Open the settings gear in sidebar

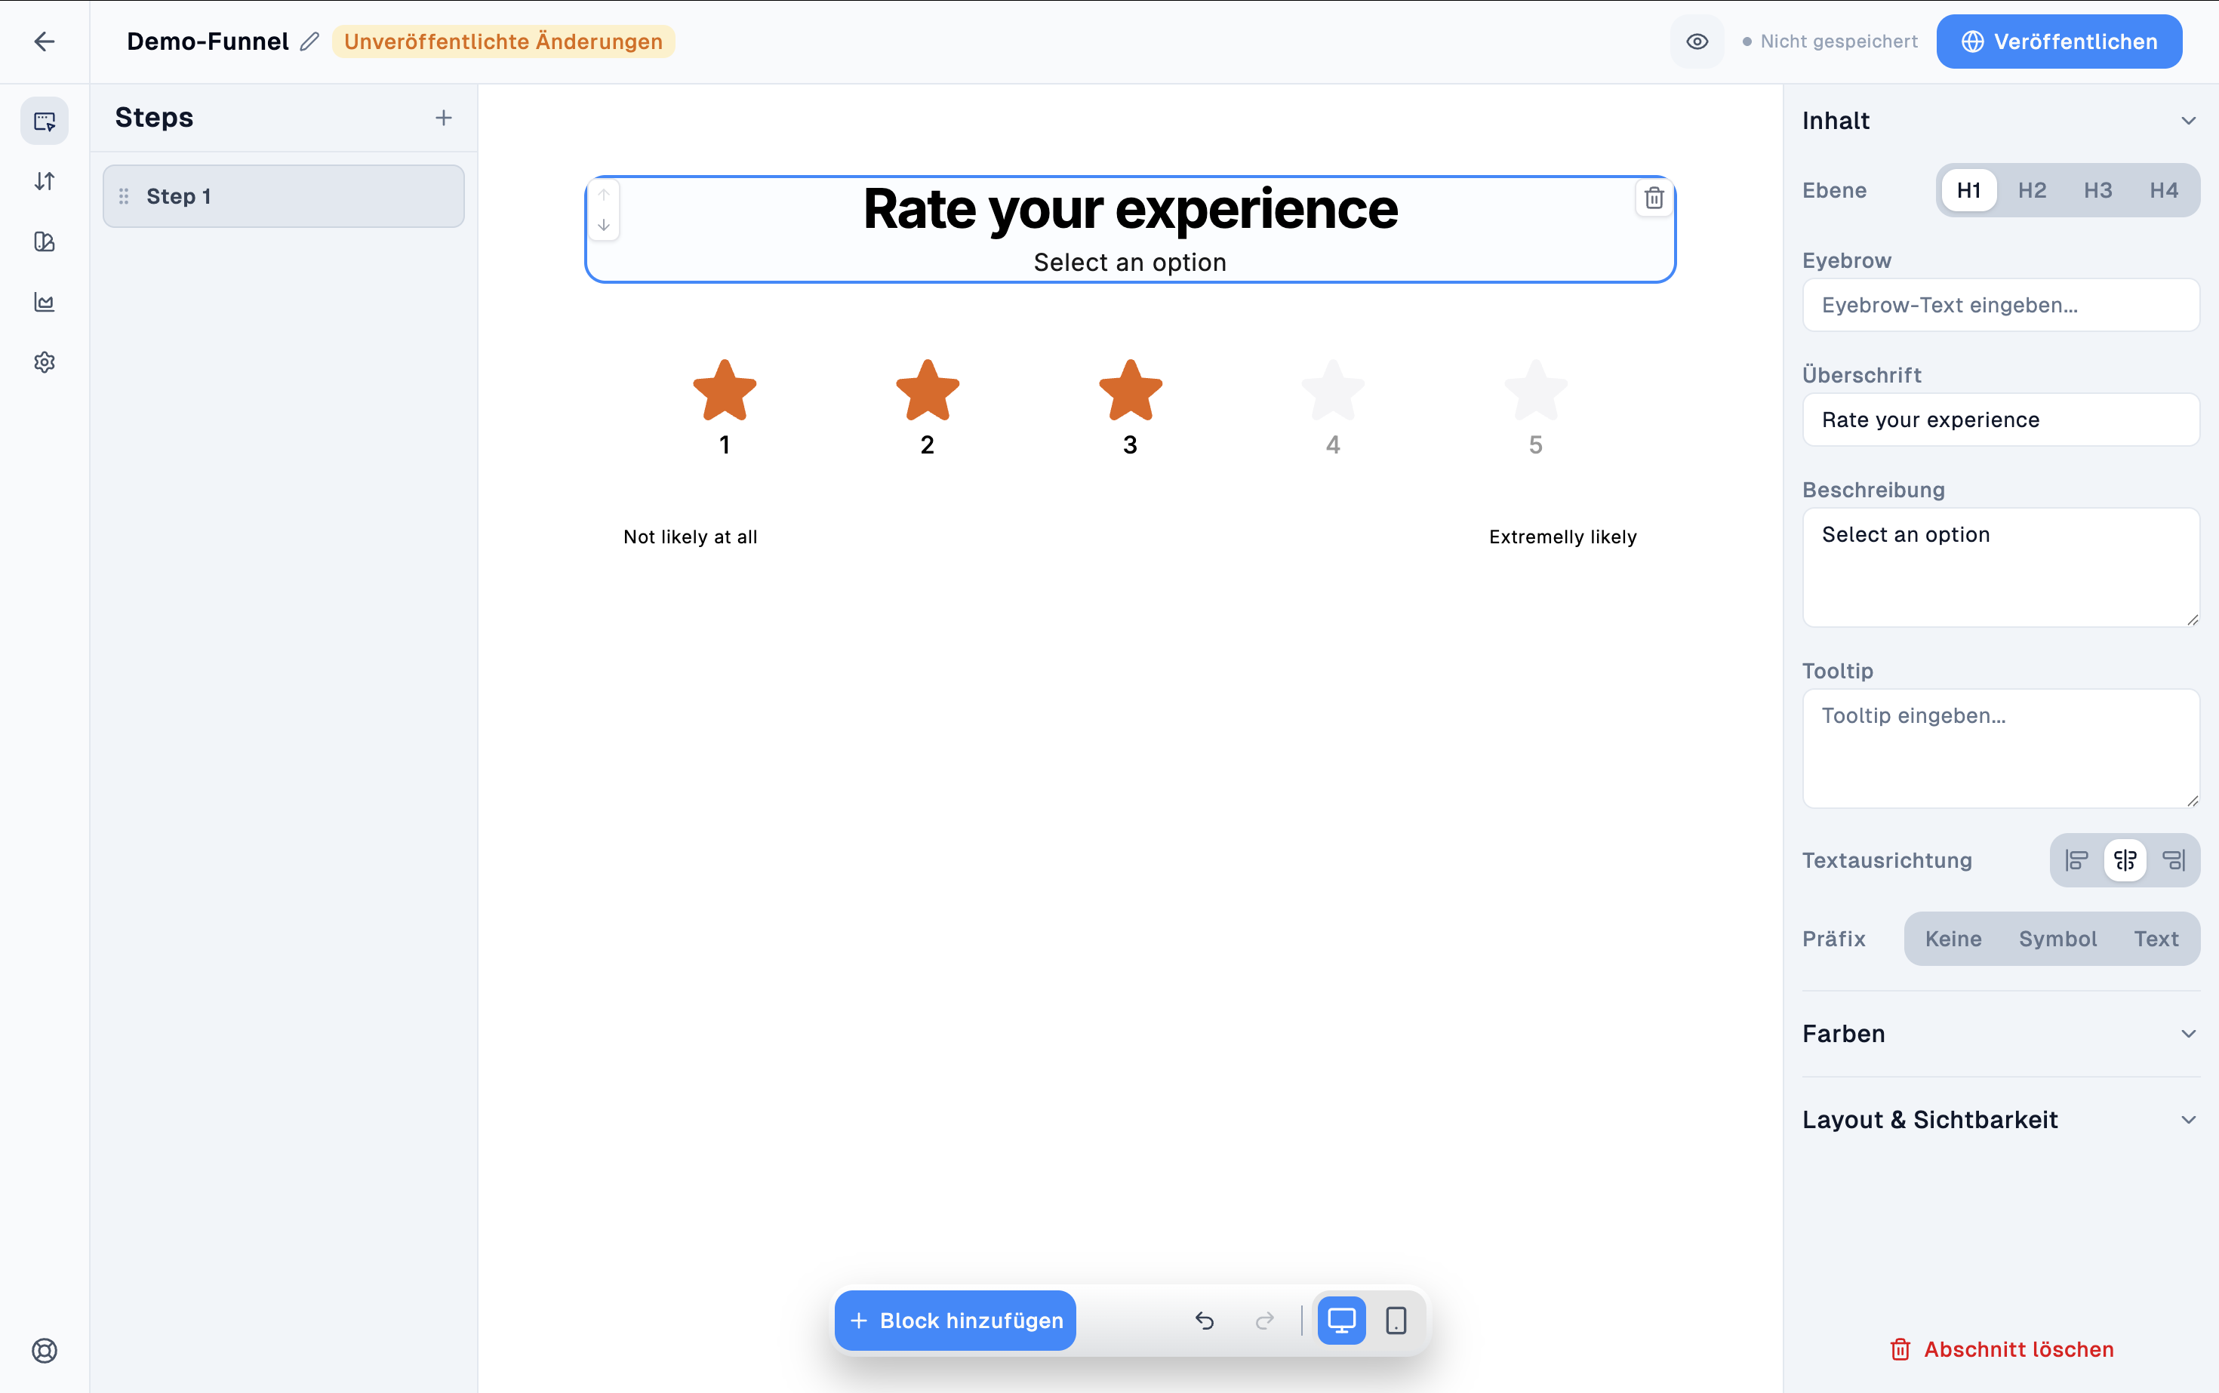tap(45, 362)
